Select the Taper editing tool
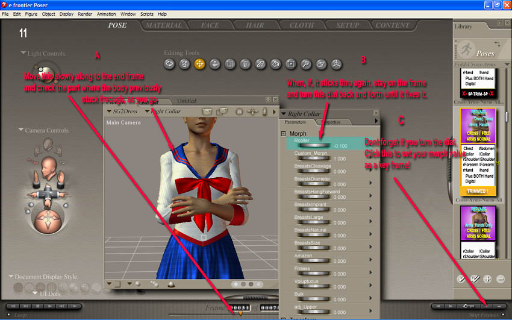 point(245,64)
